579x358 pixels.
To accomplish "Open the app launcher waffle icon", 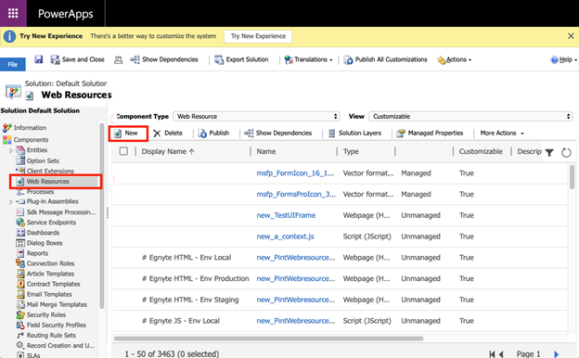I will (x=13, y=13).
